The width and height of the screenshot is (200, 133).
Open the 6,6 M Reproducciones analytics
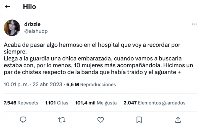point(91,85)
